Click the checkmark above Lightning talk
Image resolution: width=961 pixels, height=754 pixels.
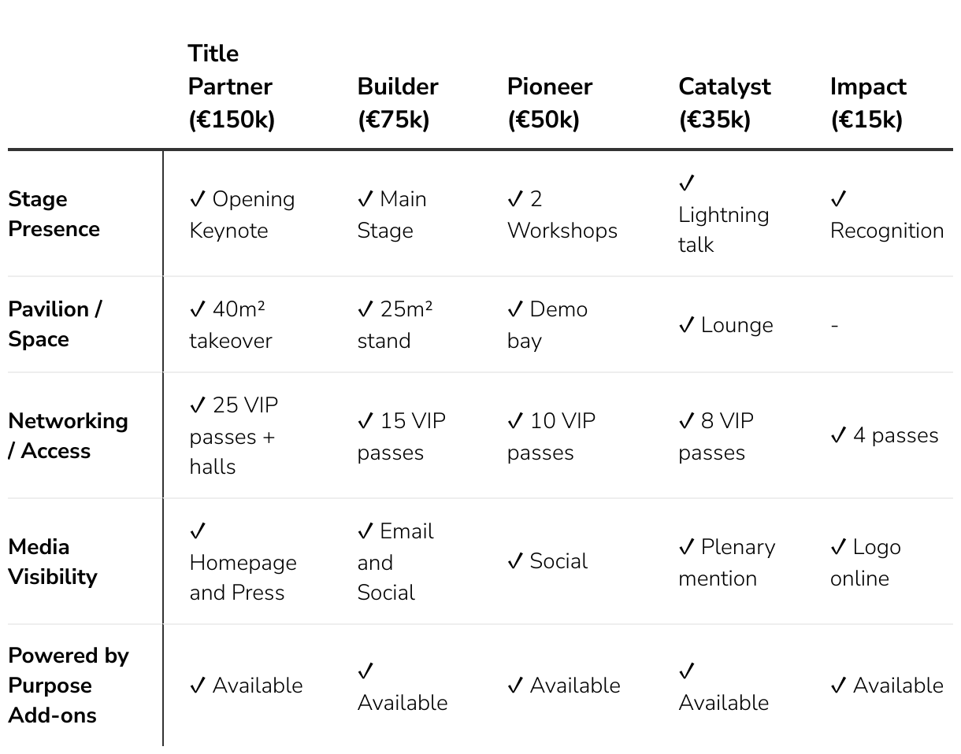click(x=687, y=183)
